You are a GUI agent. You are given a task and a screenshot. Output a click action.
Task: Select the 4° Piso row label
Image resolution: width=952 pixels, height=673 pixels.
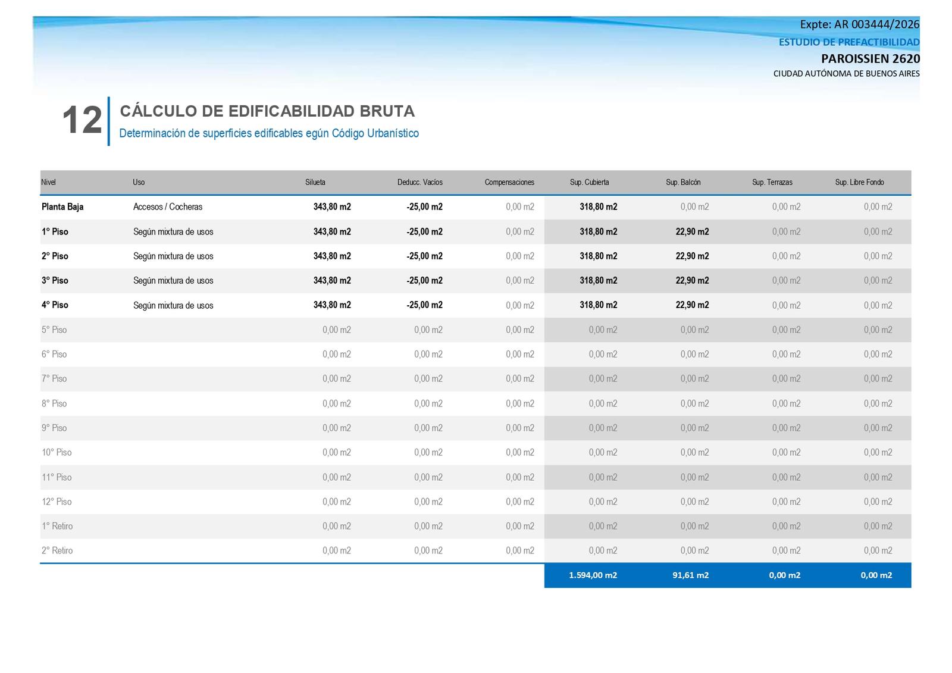tap(55, 305)
